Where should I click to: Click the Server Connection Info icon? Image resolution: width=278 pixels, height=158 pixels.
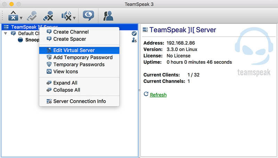pyautogui.click(x=49, y=101)
